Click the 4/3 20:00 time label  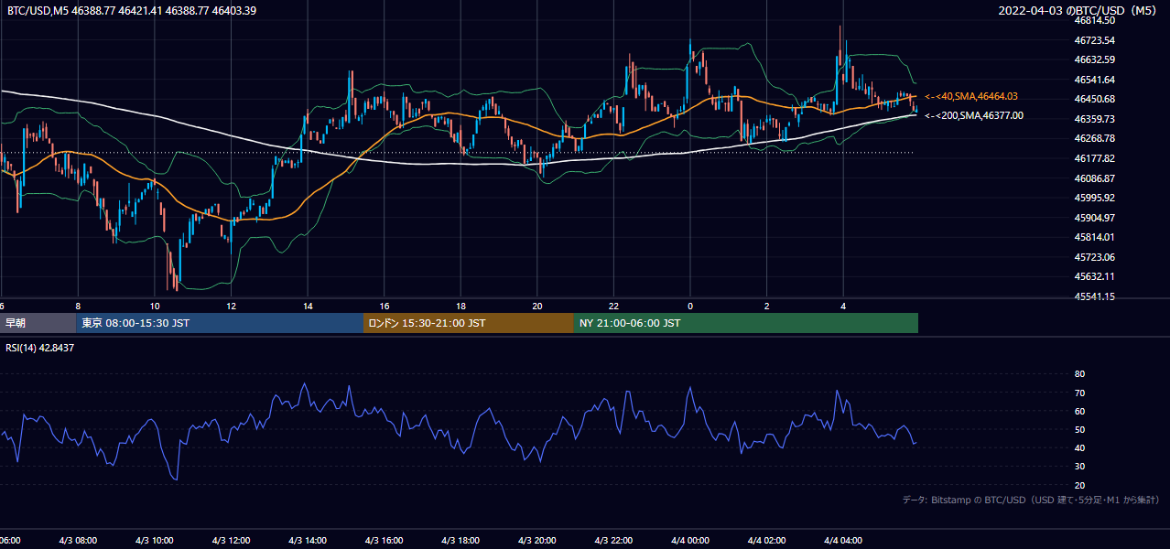click(x=537, y=541)
